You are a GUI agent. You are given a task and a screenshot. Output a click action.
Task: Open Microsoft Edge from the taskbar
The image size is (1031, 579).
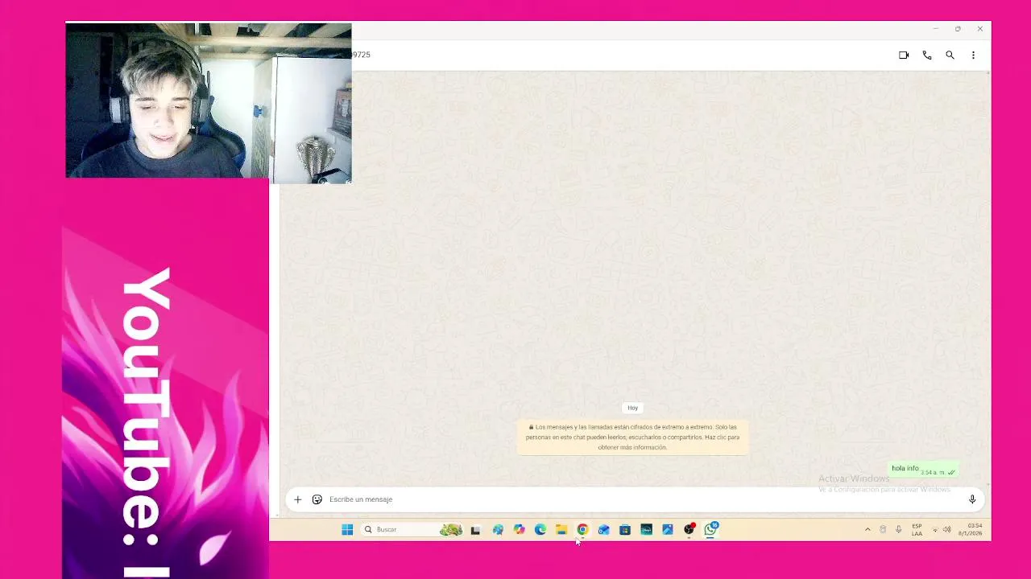[x=540, y=529]
